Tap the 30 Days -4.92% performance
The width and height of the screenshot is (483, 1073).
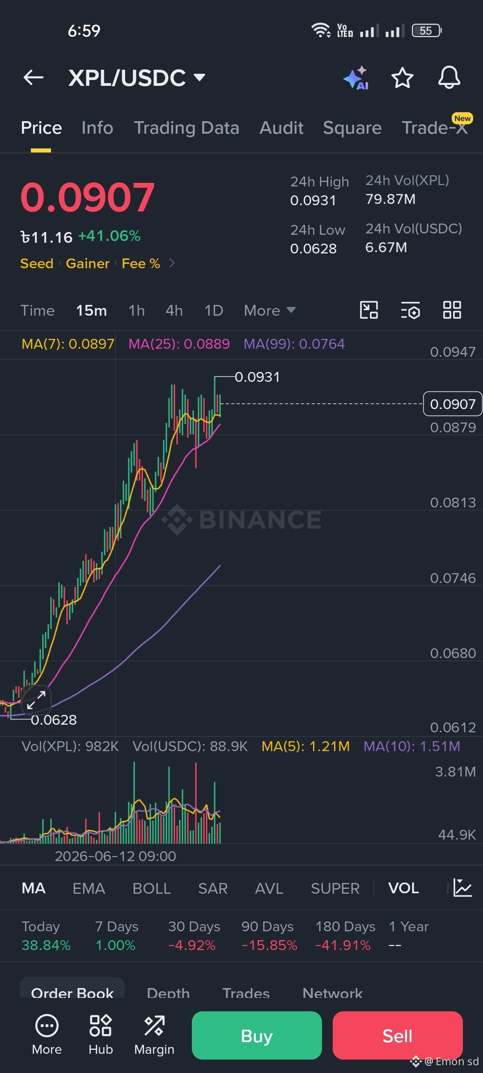click(194, 936)
